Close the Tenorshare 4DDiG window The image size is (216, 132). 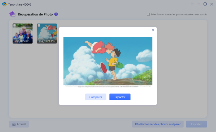pyautogui.click(x=212, y=4)
